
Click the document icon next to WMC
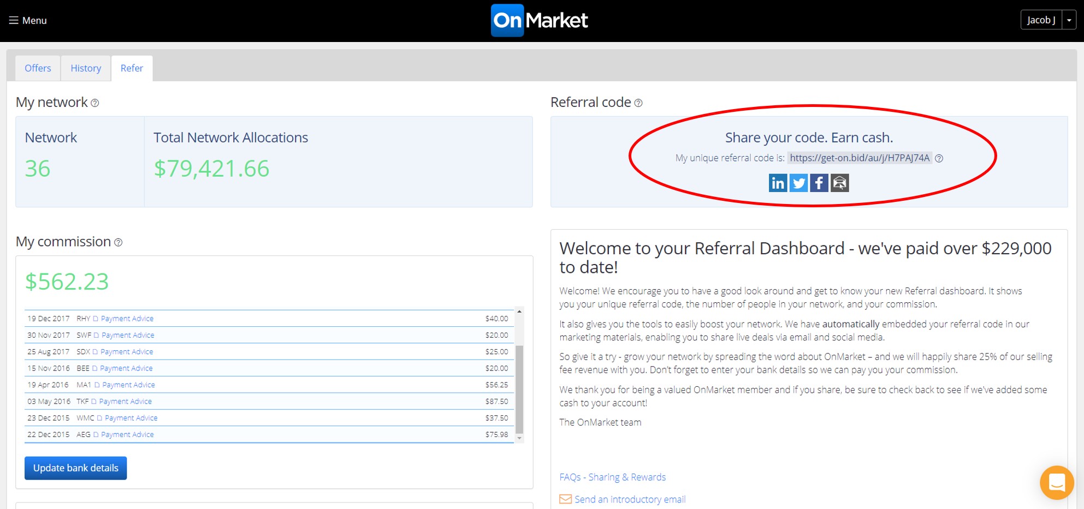click(x=99, y=418)
